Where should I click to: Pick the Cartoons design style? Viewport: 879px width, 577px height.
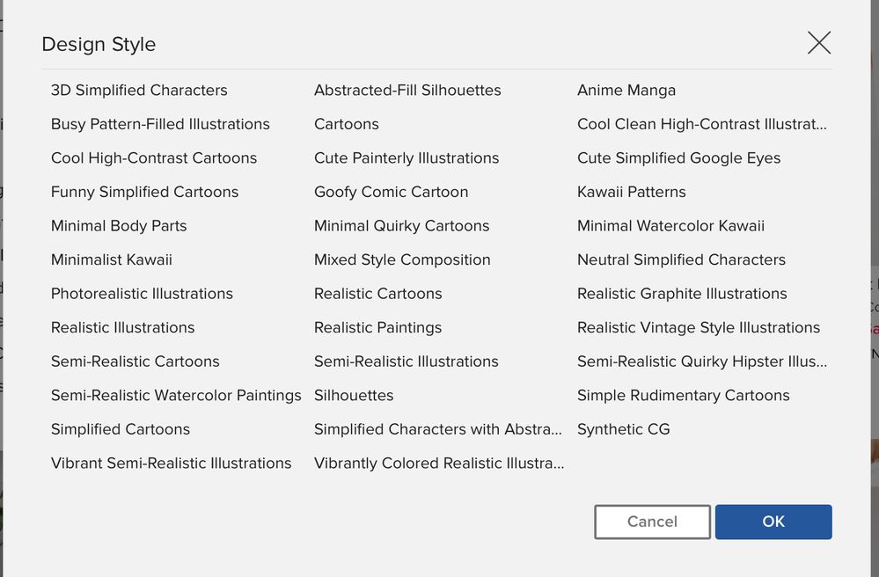tap(347, 124)
